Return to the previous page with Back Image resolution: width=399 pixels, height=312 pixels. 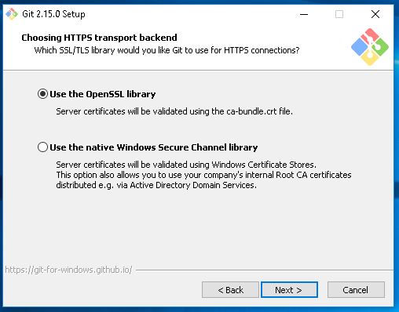(x=230, y=290)
